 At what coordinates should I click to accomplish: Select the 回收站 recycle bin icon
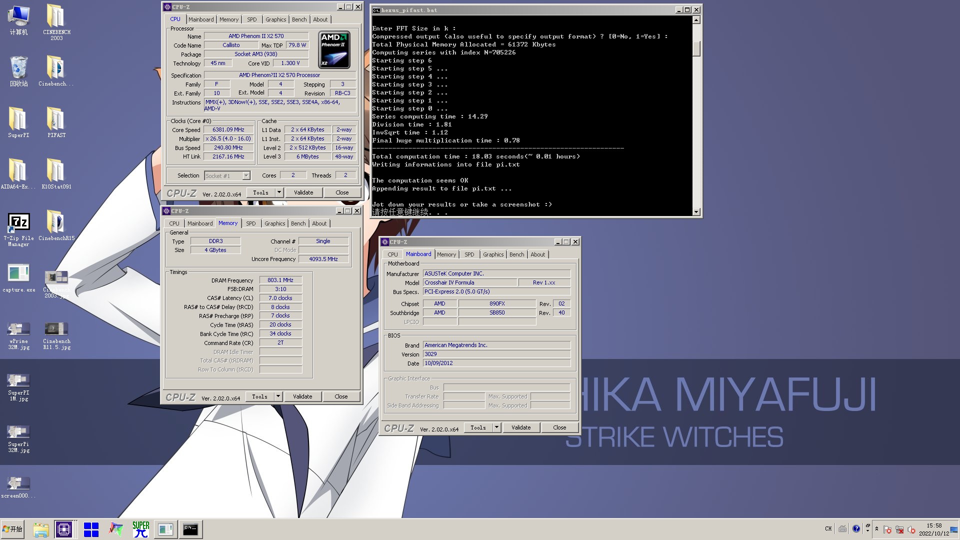[x=18, y=71]
